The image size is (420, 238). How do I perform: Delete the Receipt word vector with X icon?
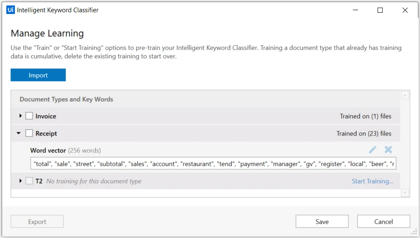pos(388,150)
